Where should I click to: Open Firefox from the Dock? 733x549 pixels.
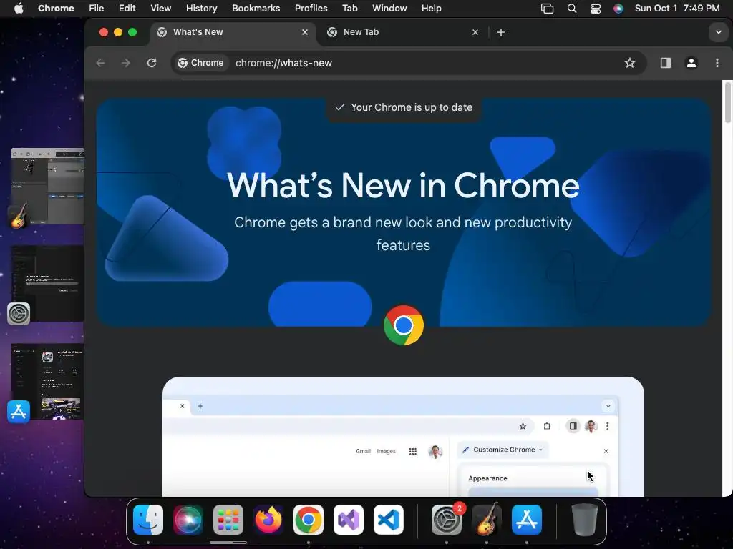click(268, 520)
